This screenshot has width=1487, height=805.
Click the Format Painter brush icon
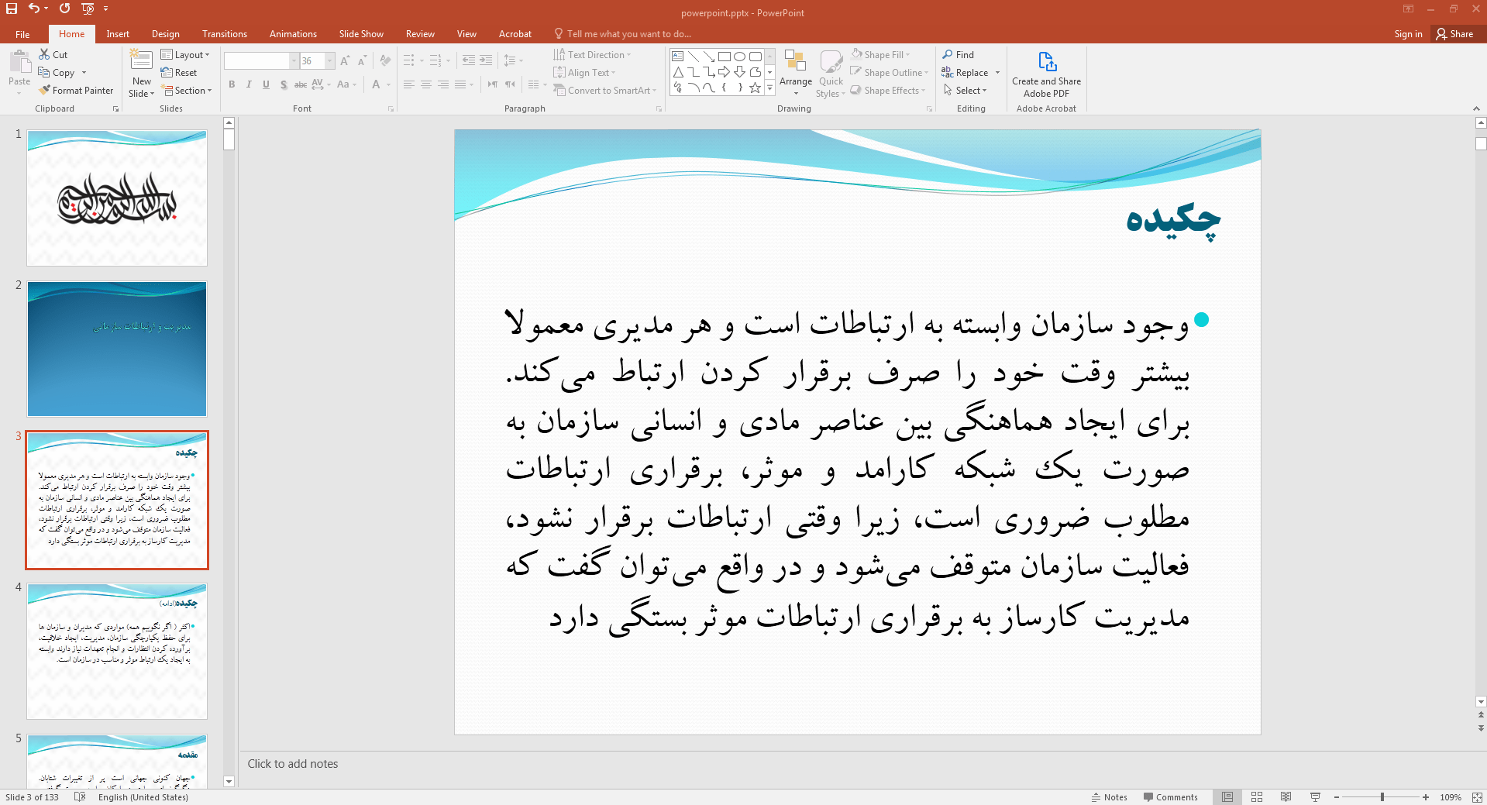tap(45, 91)
